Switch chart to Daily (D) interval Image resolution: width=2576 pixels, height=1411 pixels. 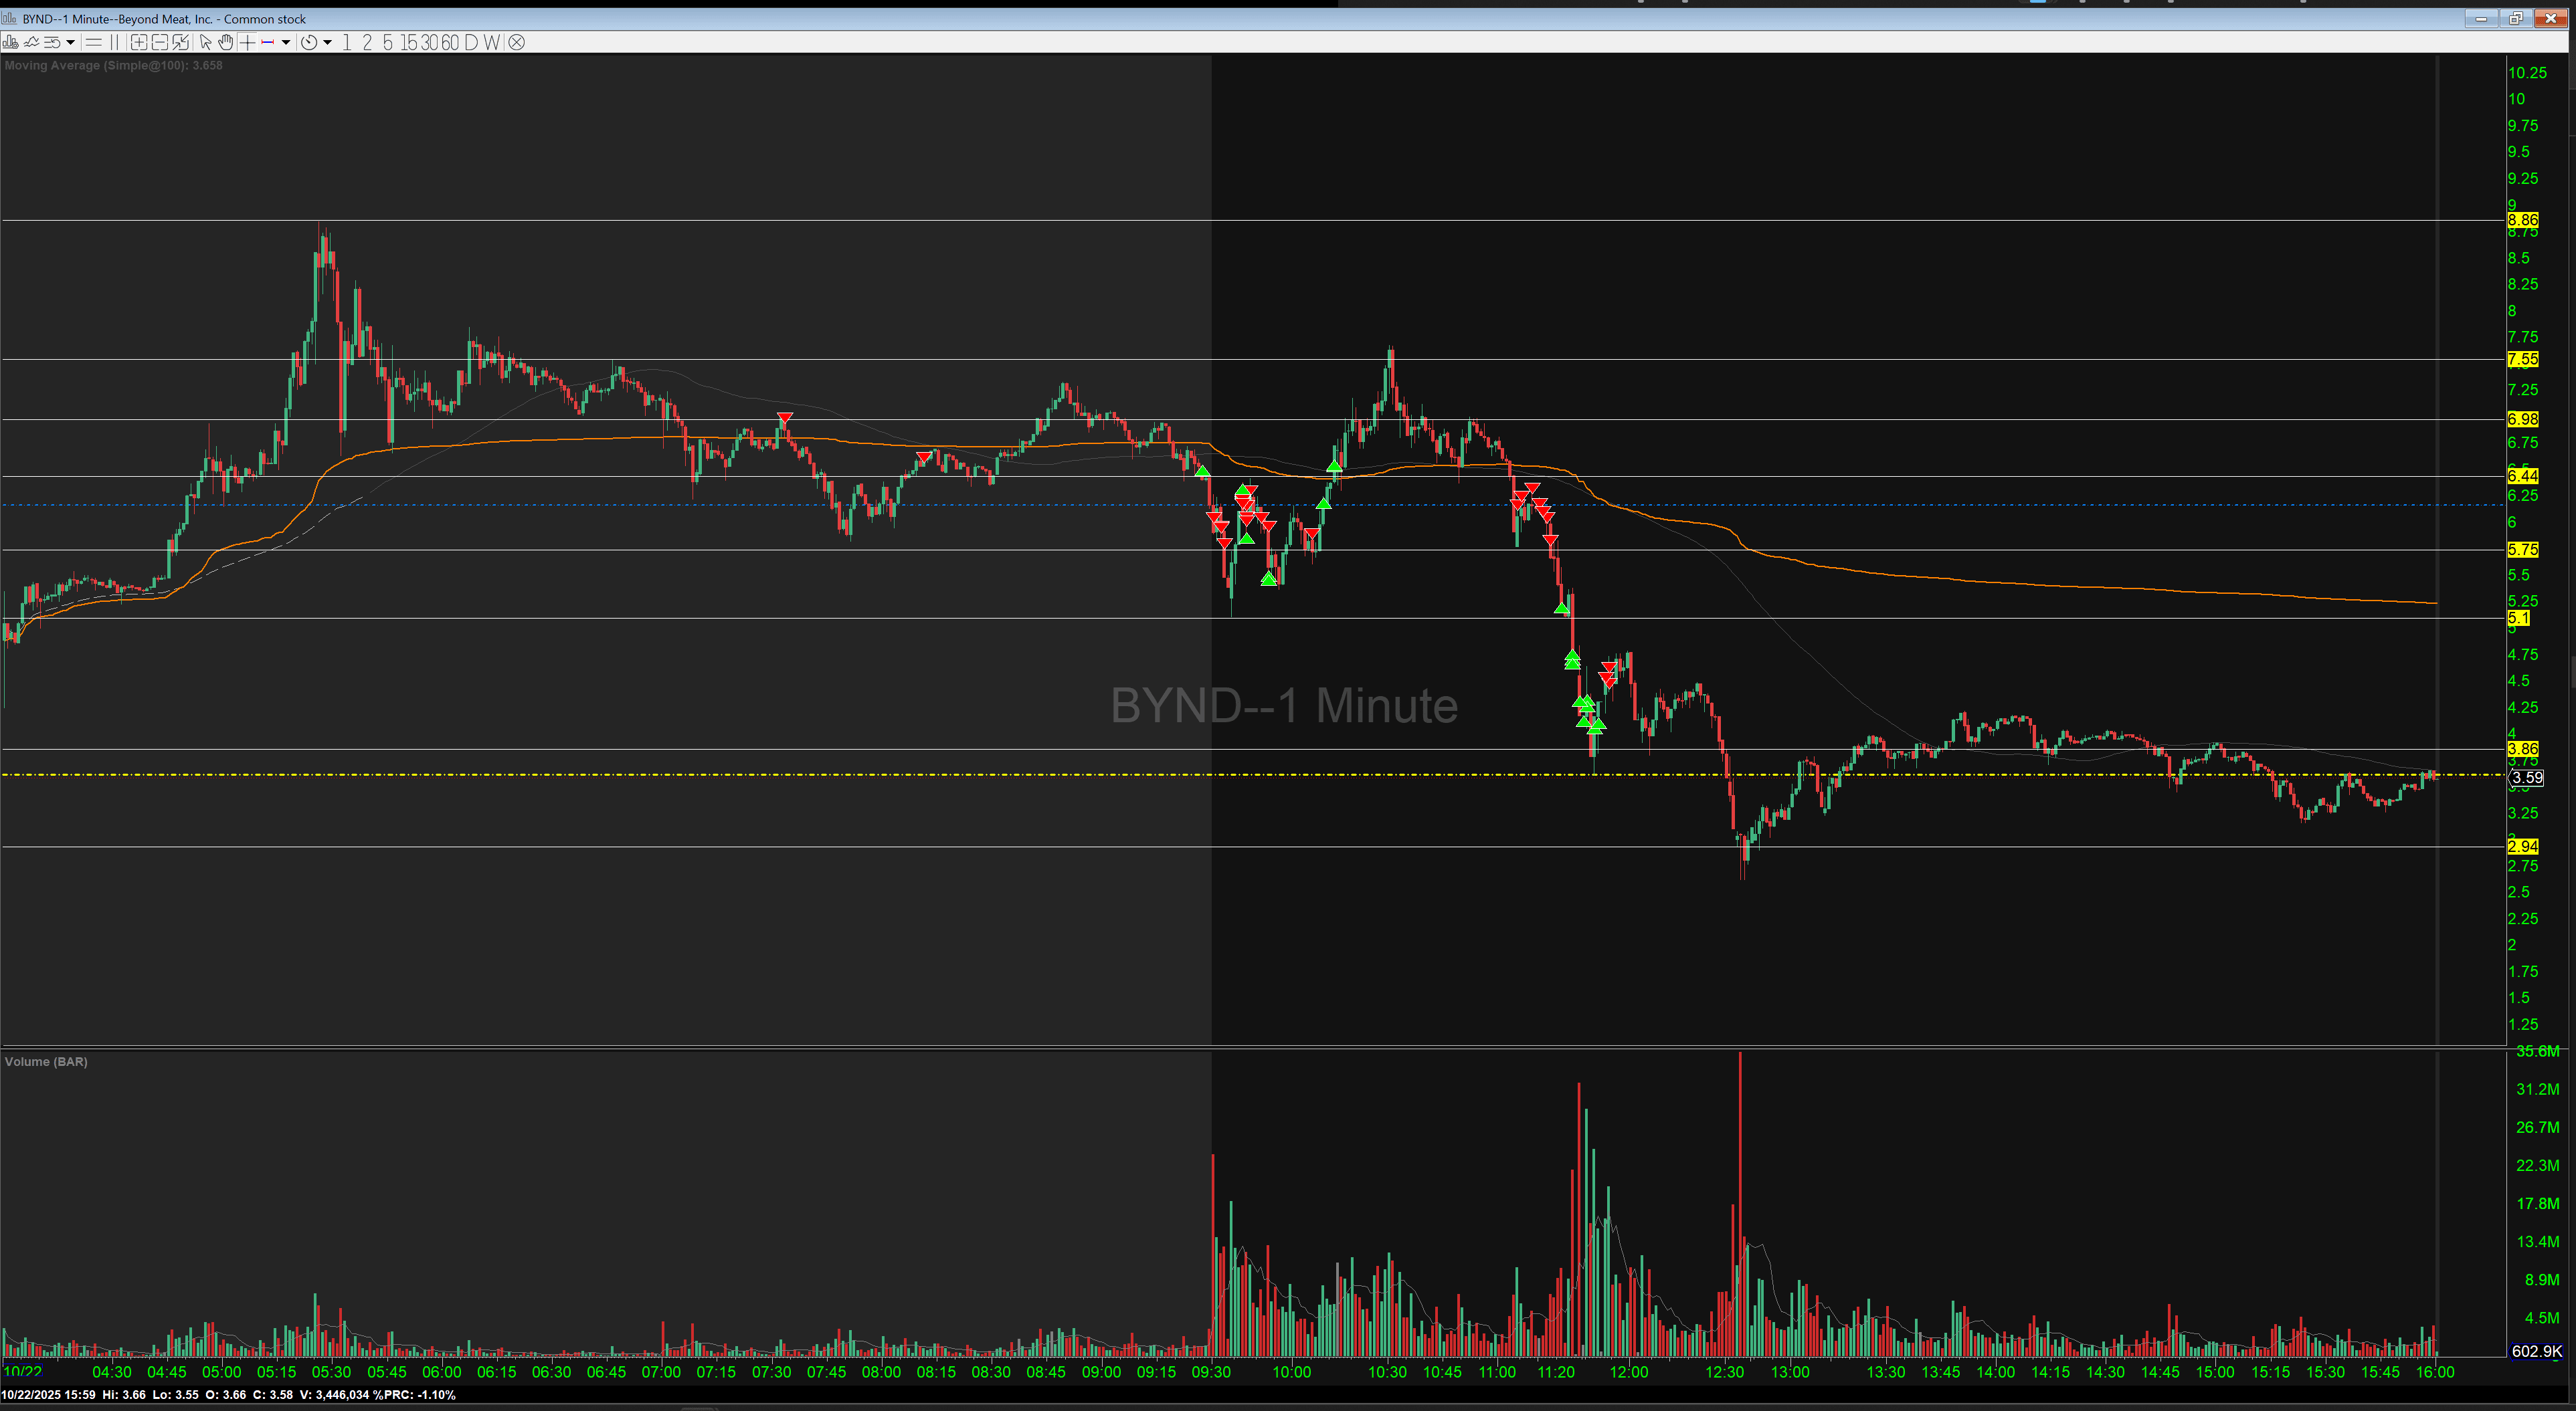click(471, 42)
